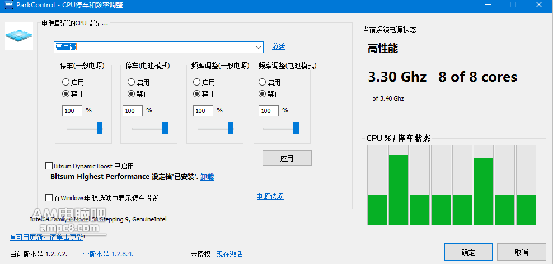The height and width of the screenshot is (264, 553).
Task: Open the power plan dropdown showing 高性能
Action: 158,47
